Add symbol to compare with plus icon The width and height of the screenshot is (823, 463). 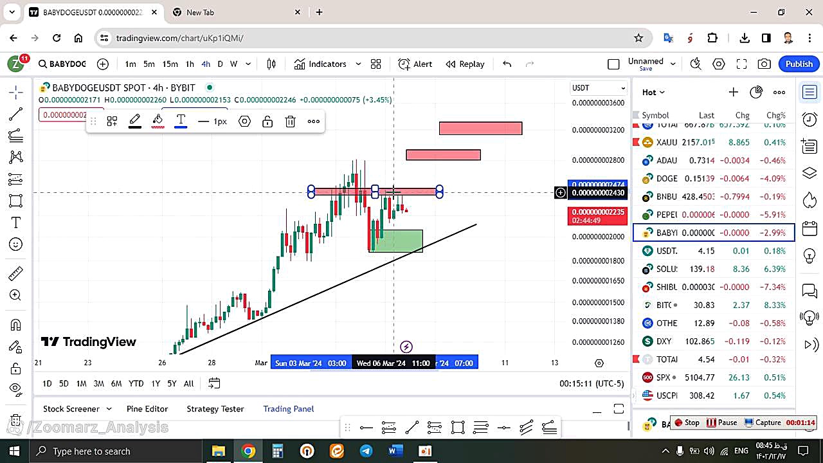click(103, 64)
